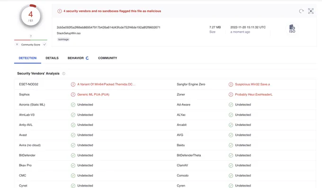Select the file SHA-256 hash

[108, 27]
